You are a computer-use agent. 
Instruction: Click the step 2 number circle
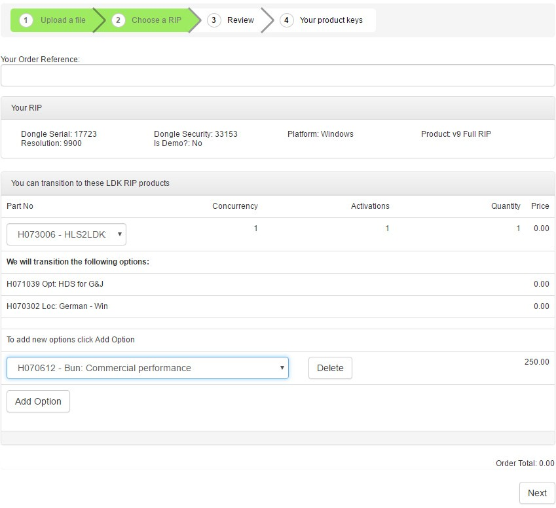(x=118, y=20)
